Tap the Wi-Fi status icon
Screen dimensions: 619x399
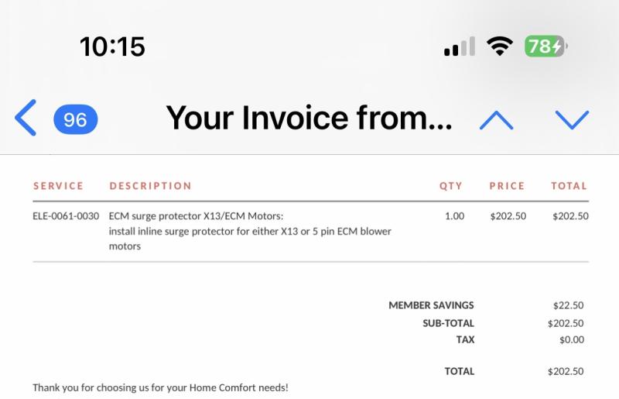(x=500, y=46)
